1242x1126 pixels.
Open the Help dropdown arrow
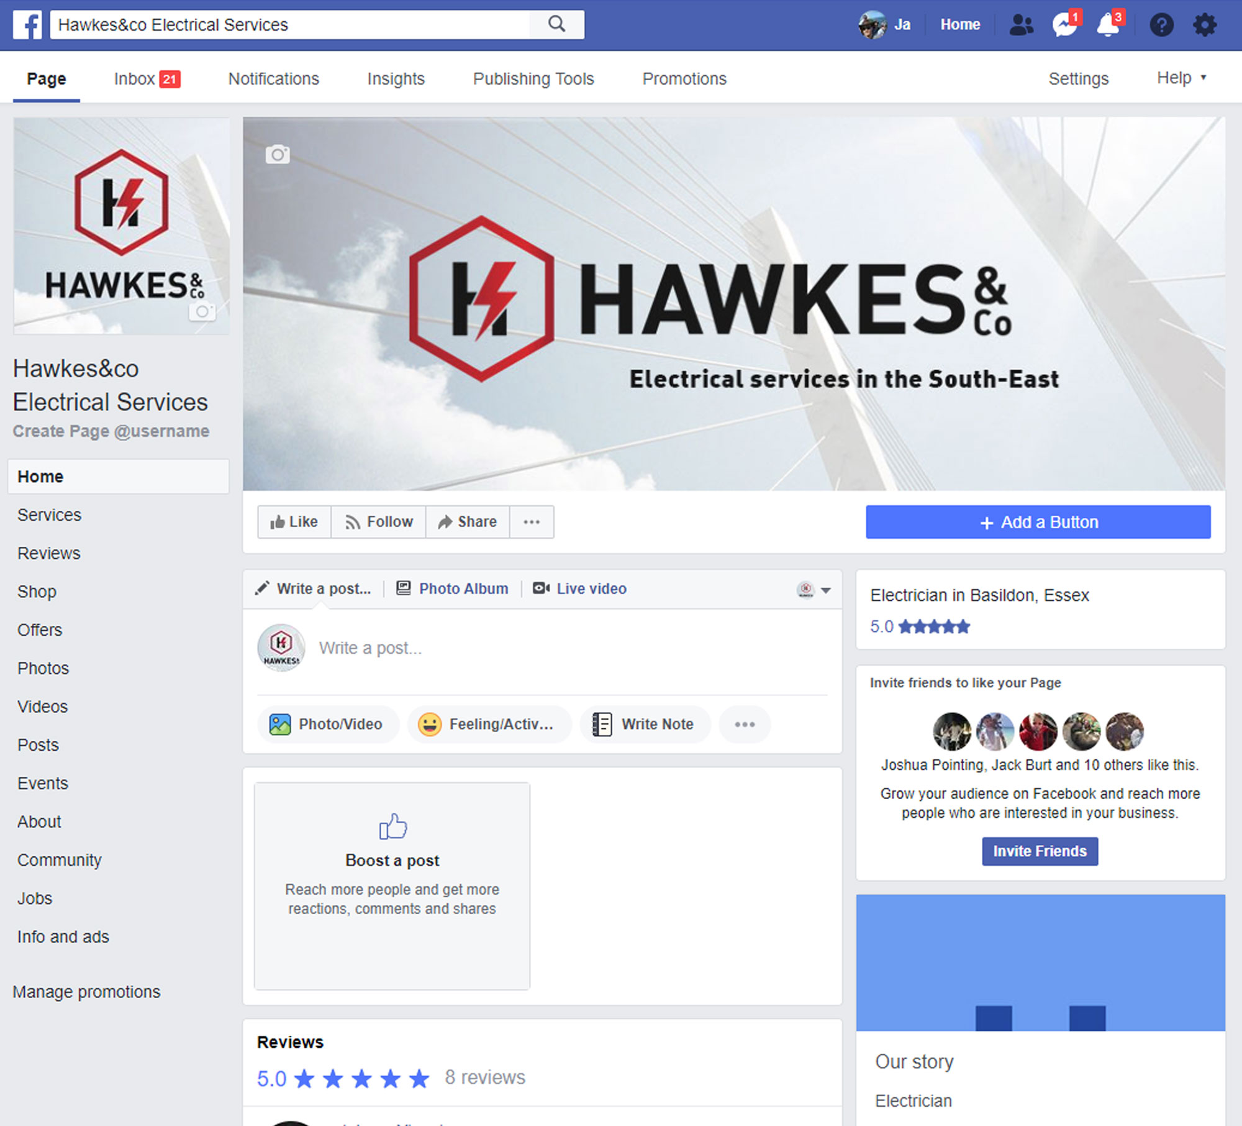1203,78
